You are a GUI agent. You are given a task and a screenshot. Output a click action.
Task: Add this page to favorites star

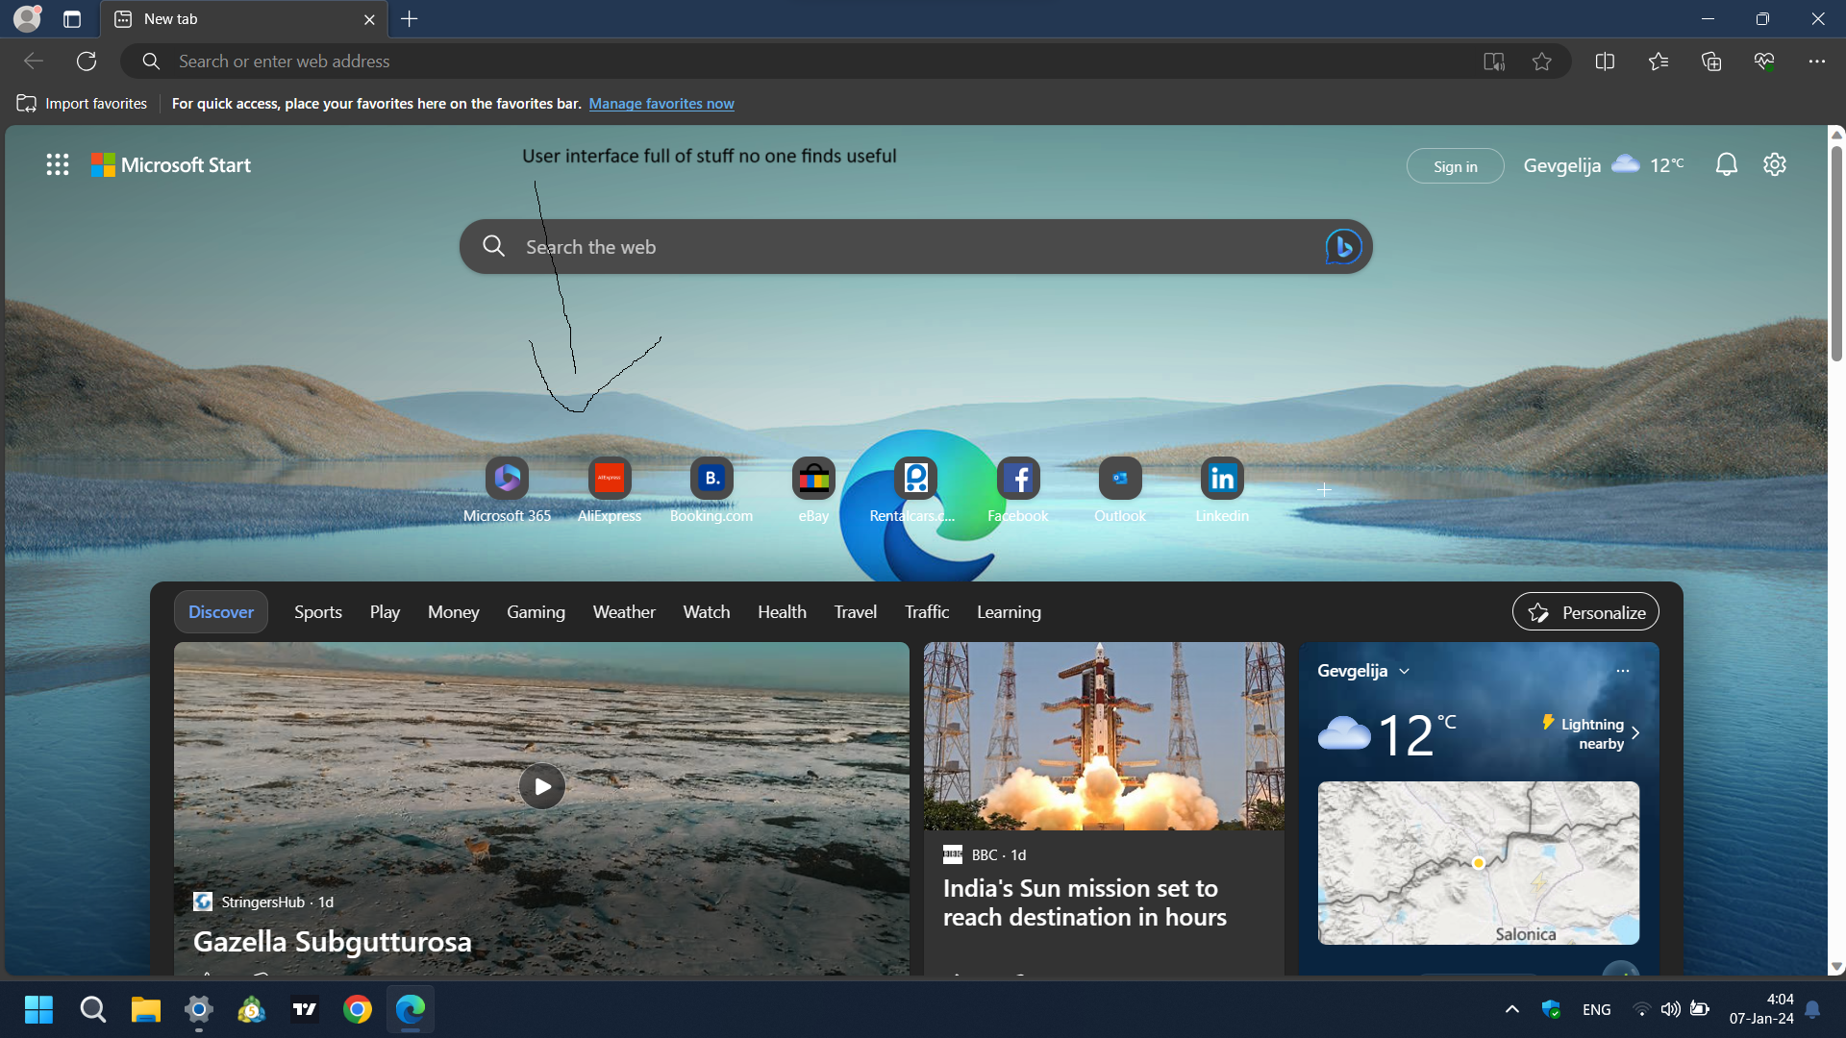1542,62
